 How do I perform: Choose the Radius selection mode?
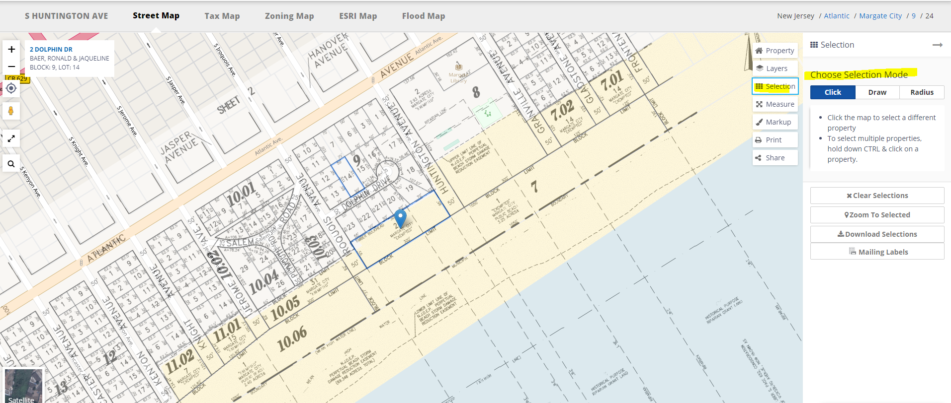pyautogui.click(x=922, y=92)
